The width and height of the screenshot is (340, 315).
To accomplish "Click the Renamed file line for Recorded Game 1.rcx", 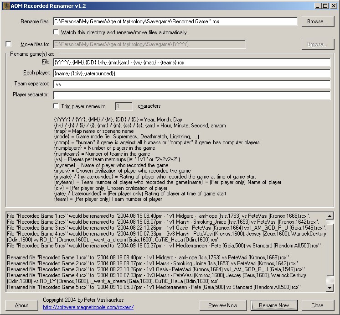I will pyautogui.click(x=148, y=257).
